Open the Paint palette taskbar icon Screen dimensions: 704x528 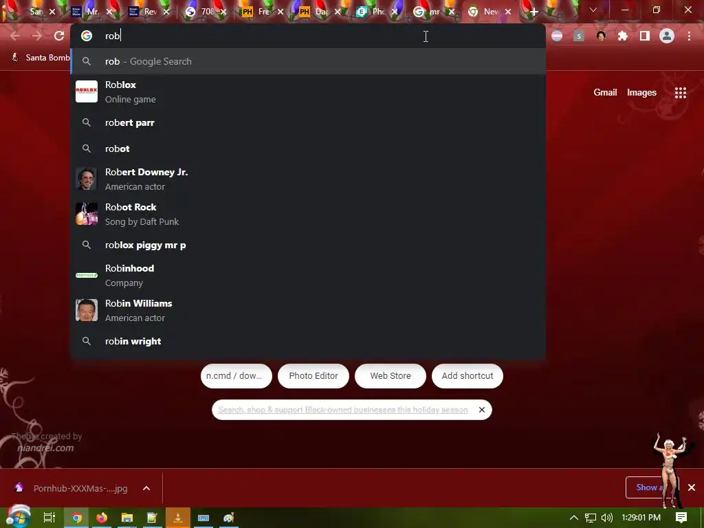tap(228, 518)
